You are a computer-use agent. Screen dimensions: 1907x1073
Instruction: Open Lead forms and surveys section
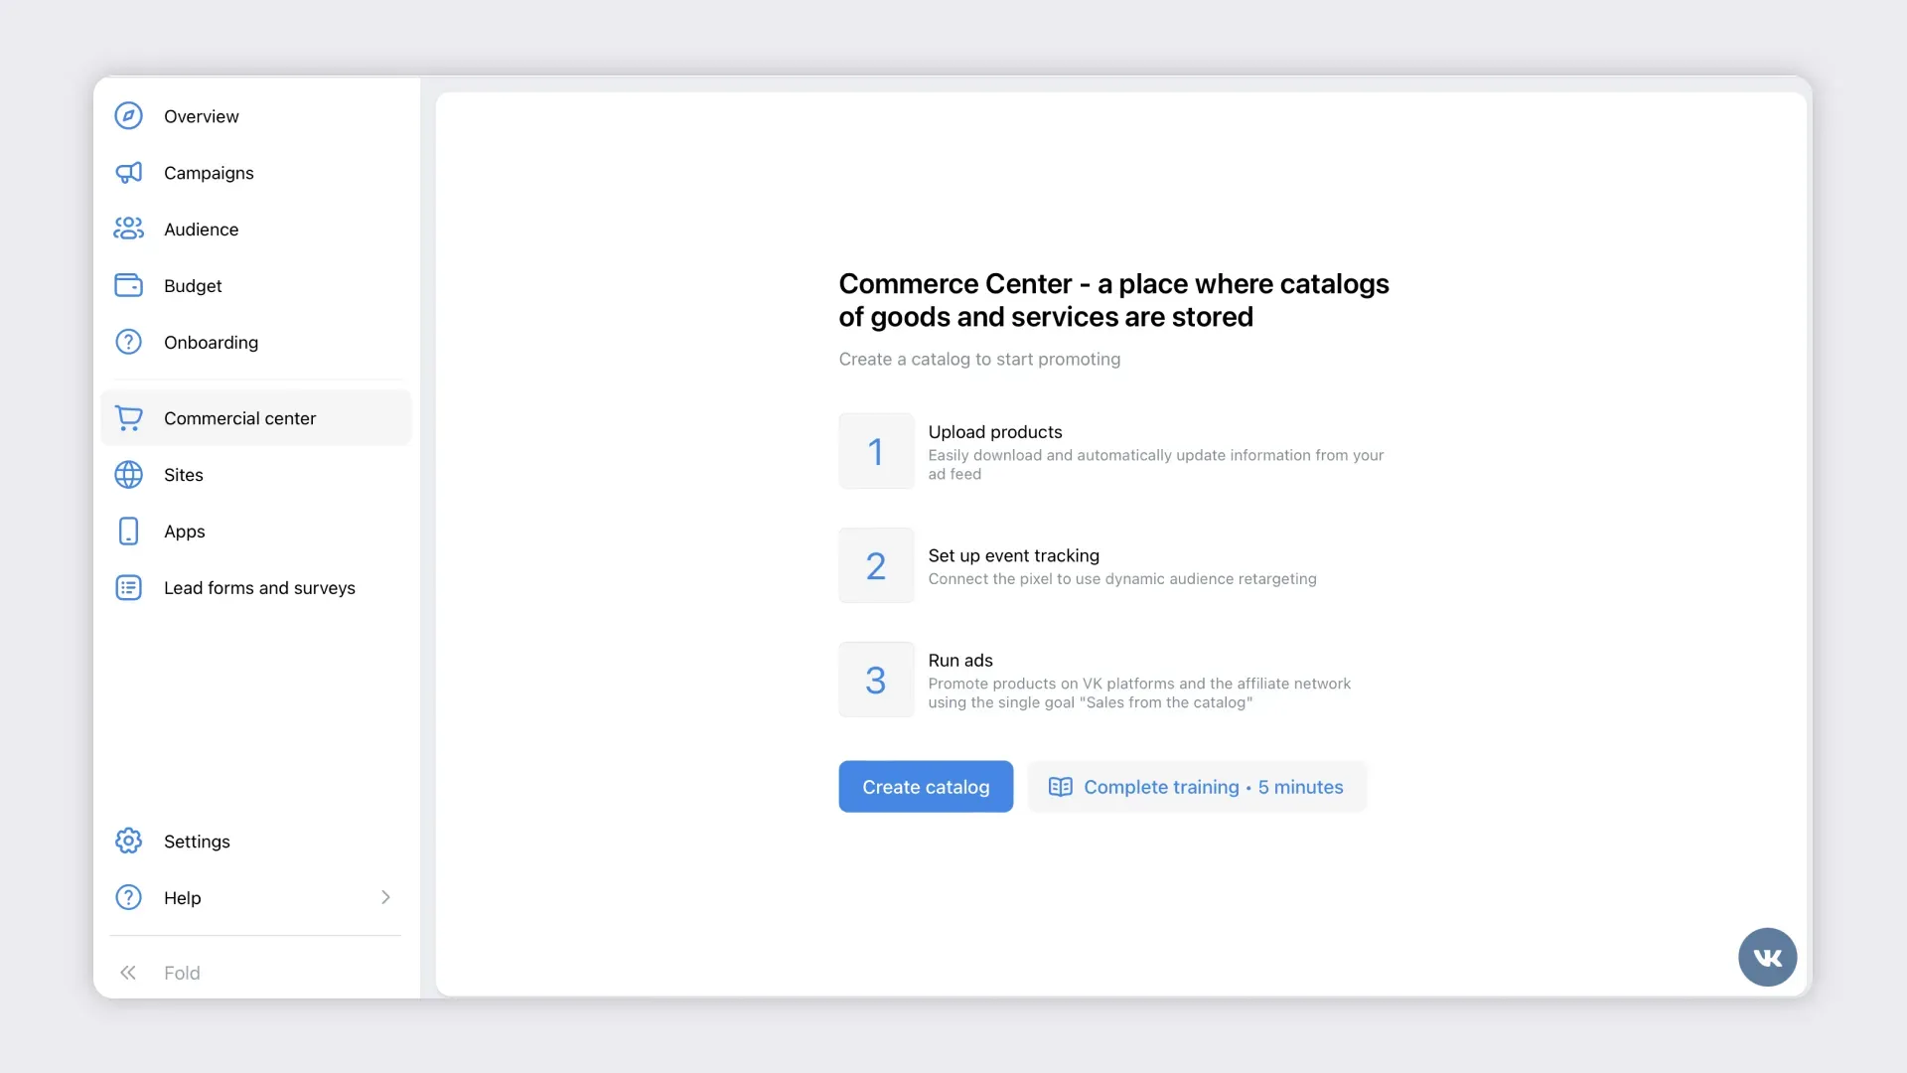[x=259, y=588]
